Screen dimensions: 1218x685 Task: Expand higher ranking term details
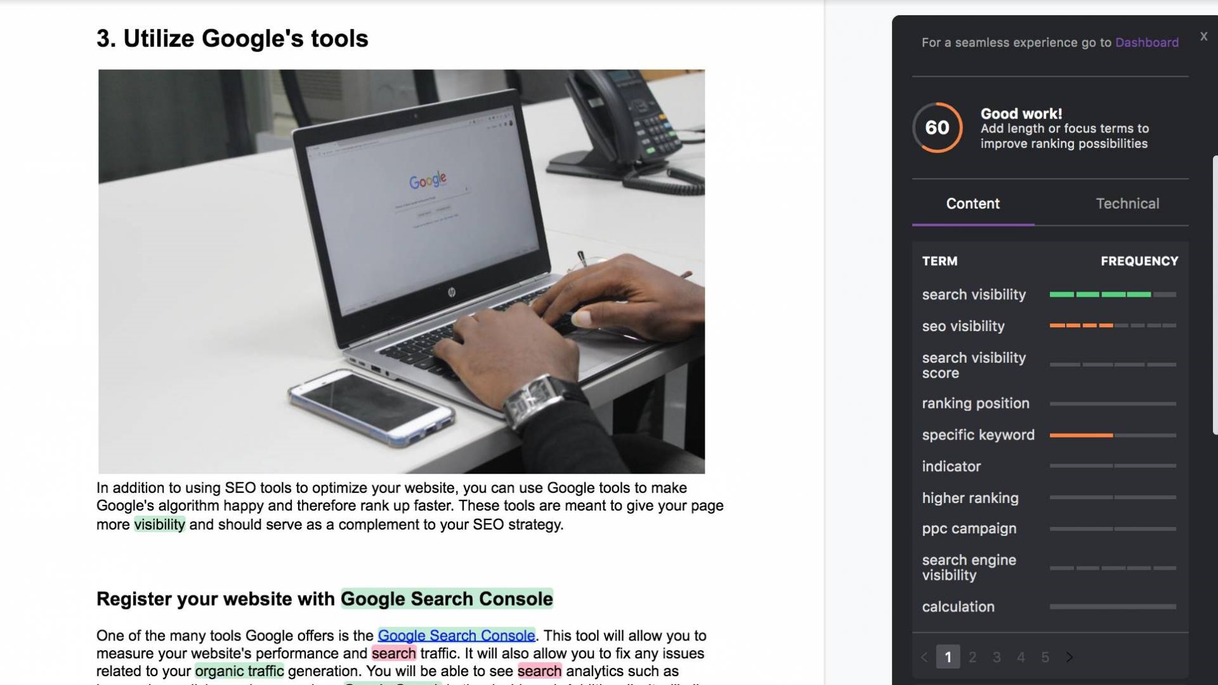[971, 498]
